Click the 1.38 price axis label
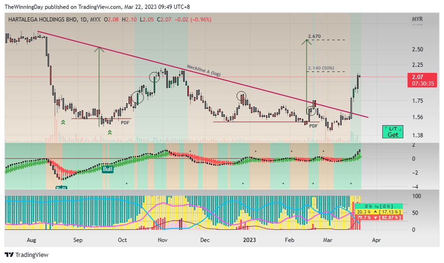Screen dimensions: 444x263 click(x=417, y=135)
